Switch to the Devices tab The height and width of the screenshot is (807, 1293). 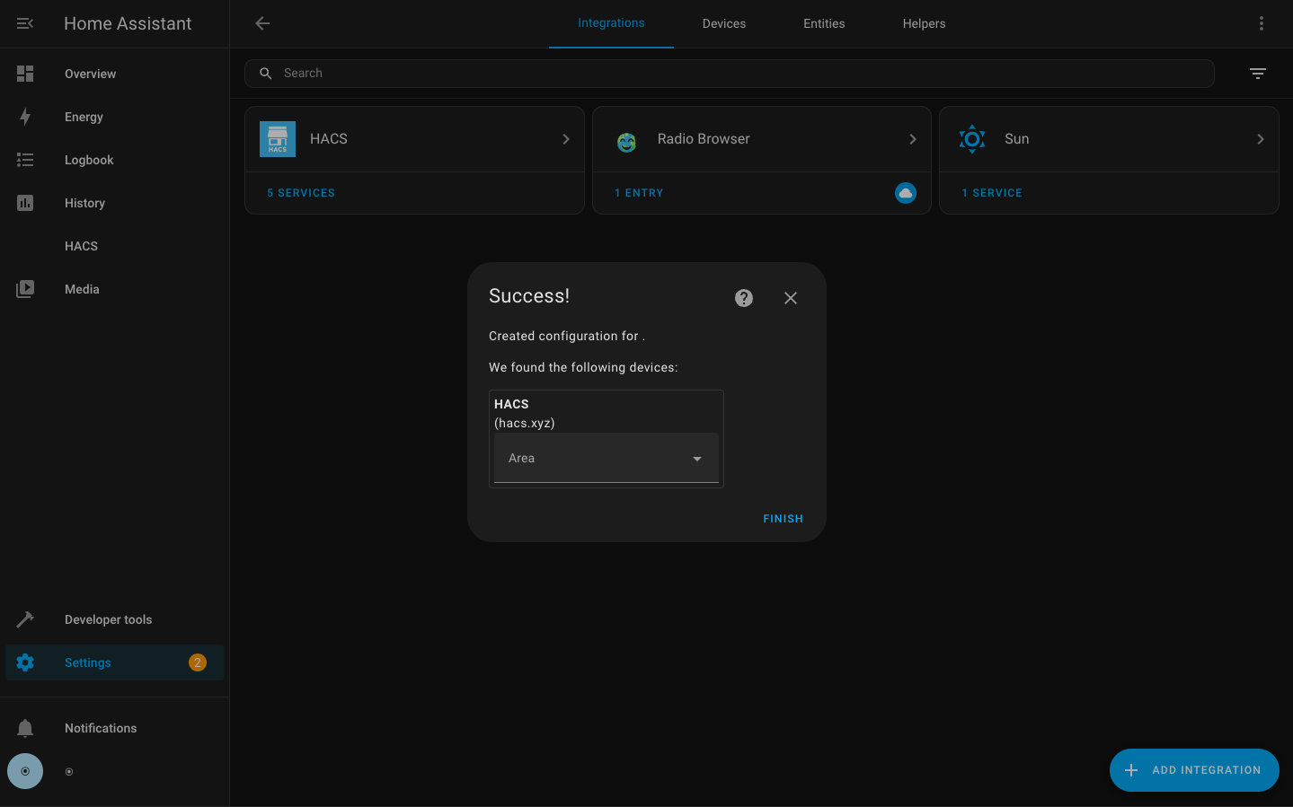[723, 23]
